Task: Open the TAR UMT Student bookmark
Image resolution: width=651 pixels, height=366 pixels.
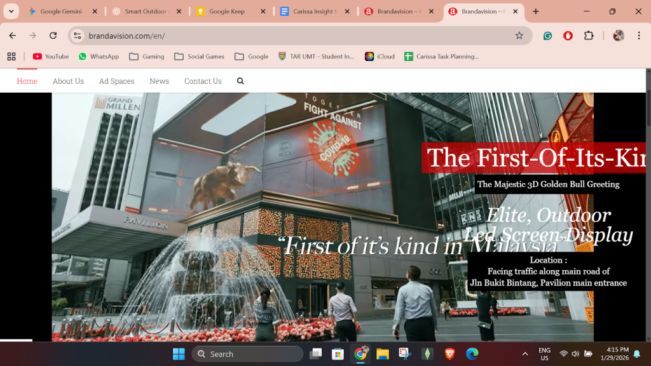Action: (x=317, y=57)
